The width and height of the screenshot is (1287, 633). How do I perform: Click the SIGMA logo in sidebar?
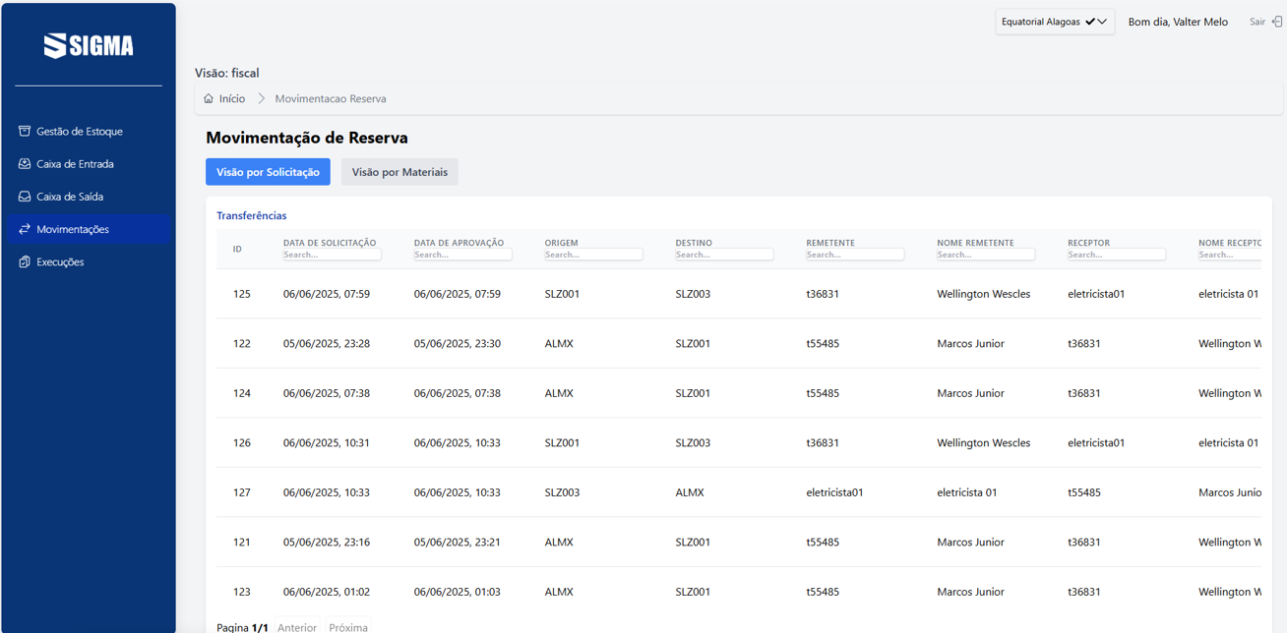89,45
